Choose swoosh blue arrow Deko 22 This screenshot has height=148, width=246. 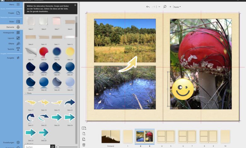tap(44, 117)
